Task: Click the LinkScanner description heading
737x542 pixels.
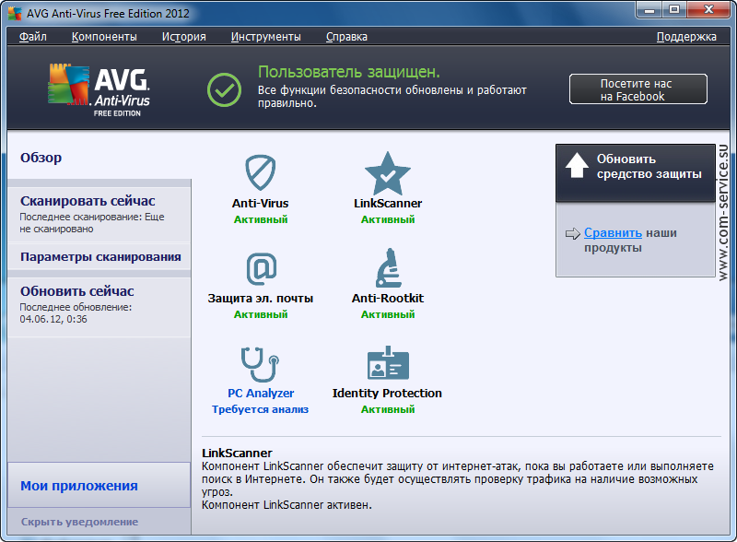Action: click(x=237, y=454)
